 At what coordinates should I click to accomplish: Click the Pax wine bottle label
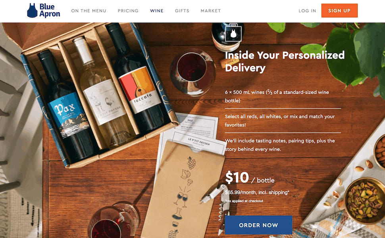(x=68, y=114)
